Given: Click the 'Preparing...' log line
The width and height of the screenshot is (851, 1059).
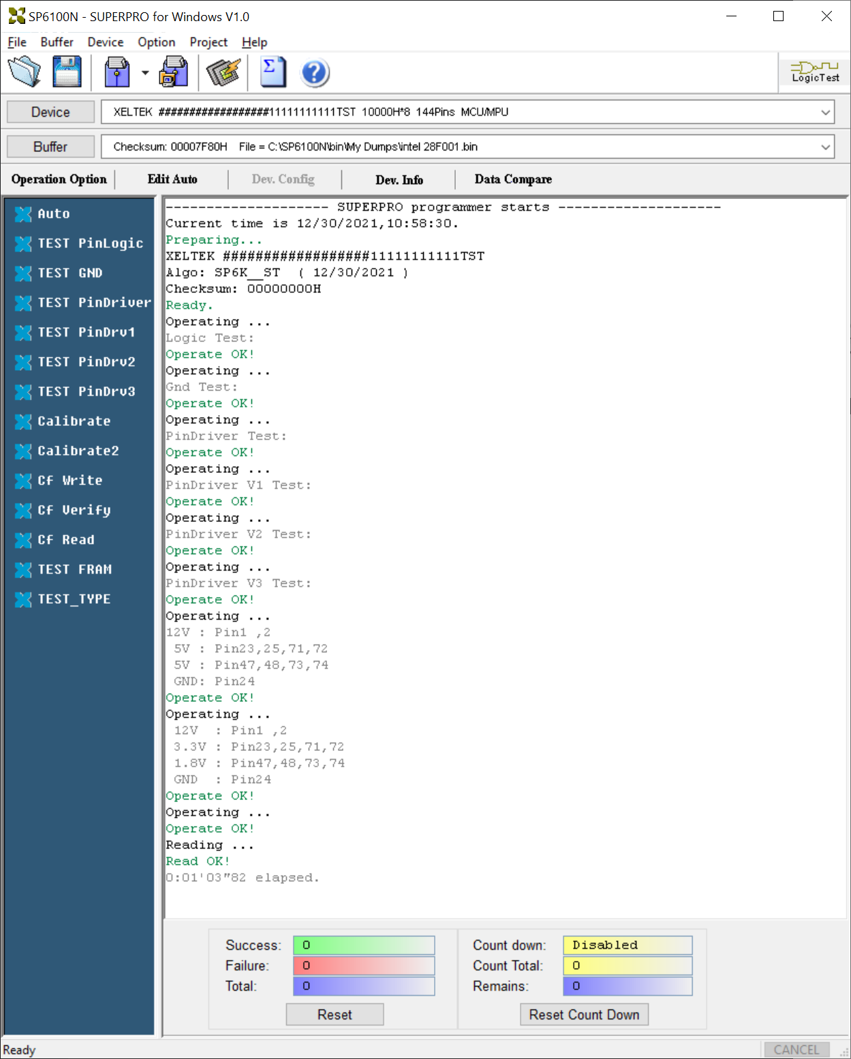Looking at the screenshot, I should [x=214, y=240].
